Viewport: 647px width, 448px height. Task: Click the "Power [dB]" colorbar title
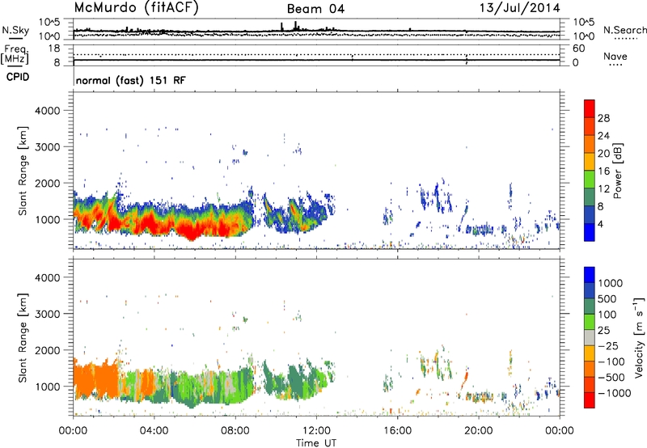pyautogui.click(x=618, y=171)
